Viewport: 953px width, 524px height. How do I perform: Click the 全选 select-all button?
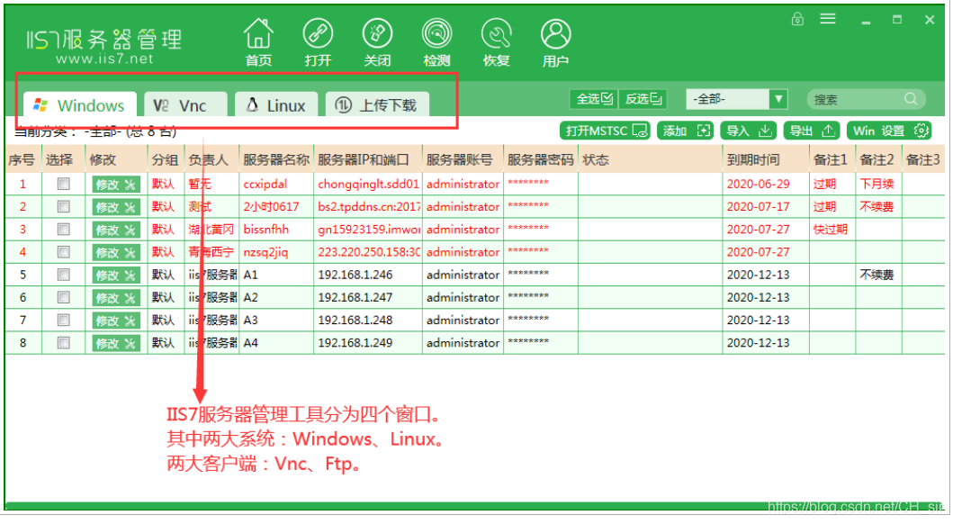[594, 98]
